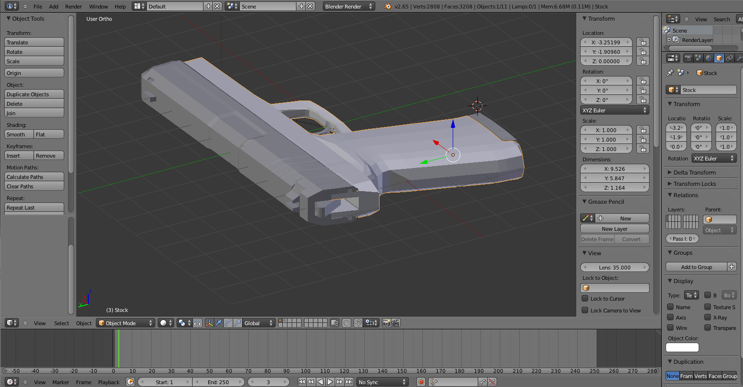
Task: Check the Wire display option
Action: click(x=670, y=328)
